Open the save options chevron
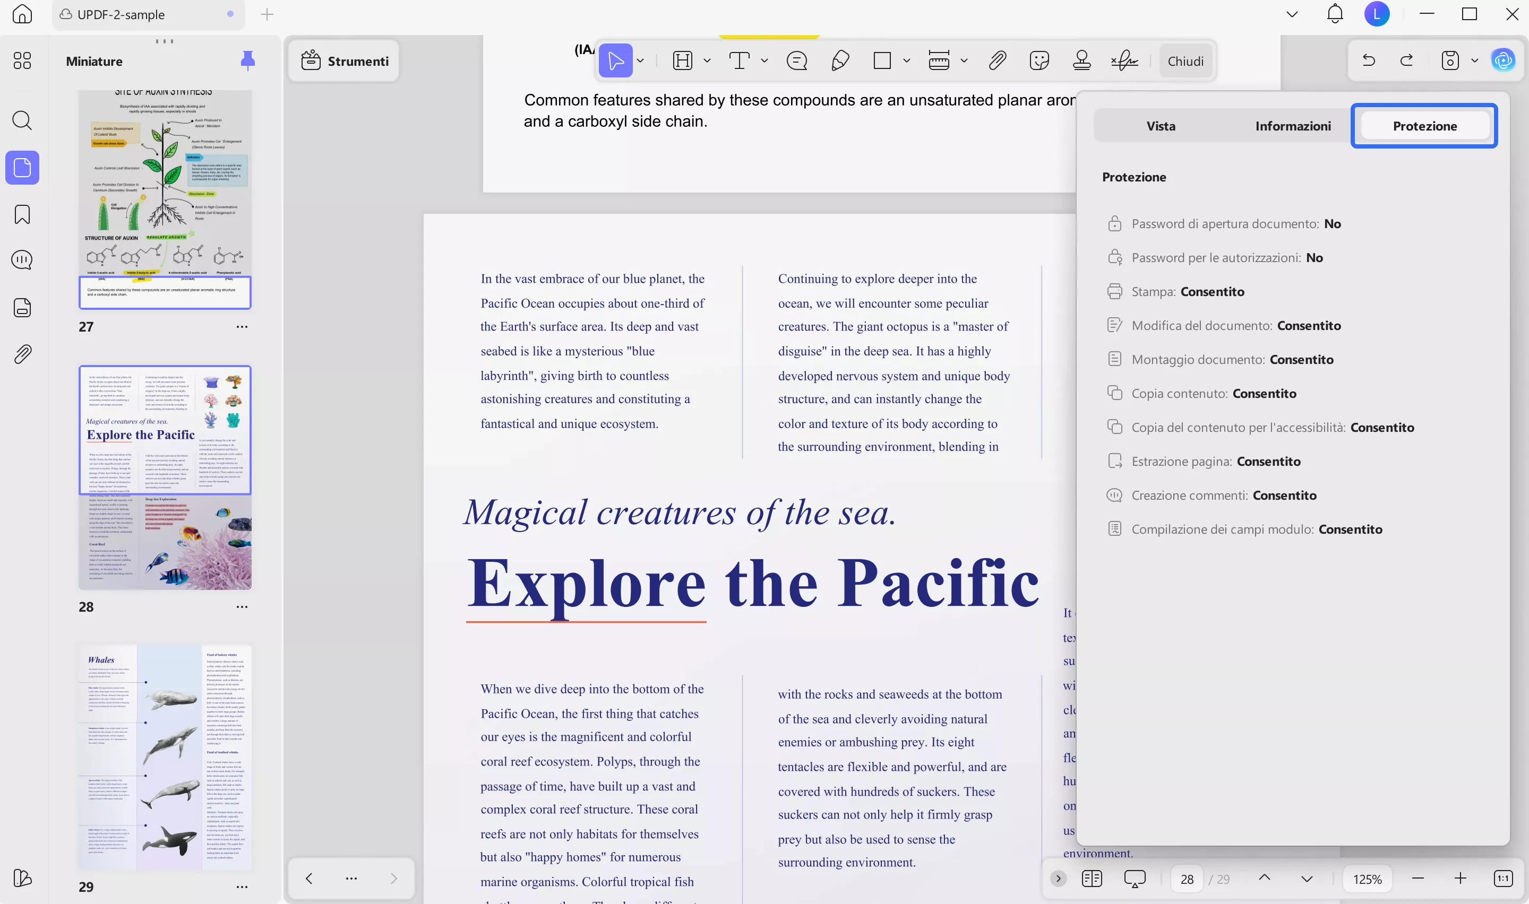Viewport: 1529px width, 904px height. coord(1475,60)
